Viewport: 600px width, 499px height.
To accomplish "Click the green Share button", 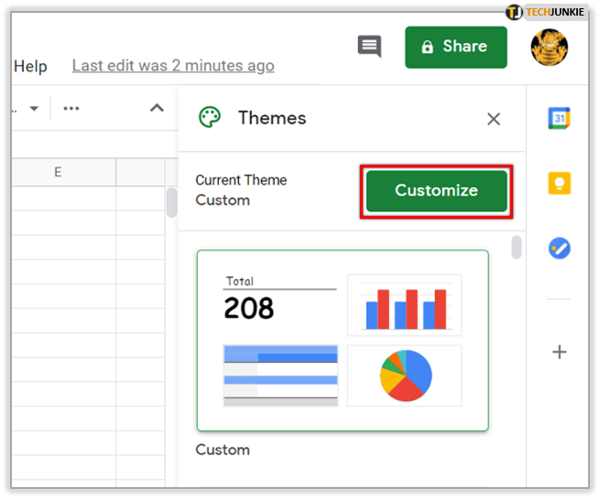I will (x=455, y=47).
